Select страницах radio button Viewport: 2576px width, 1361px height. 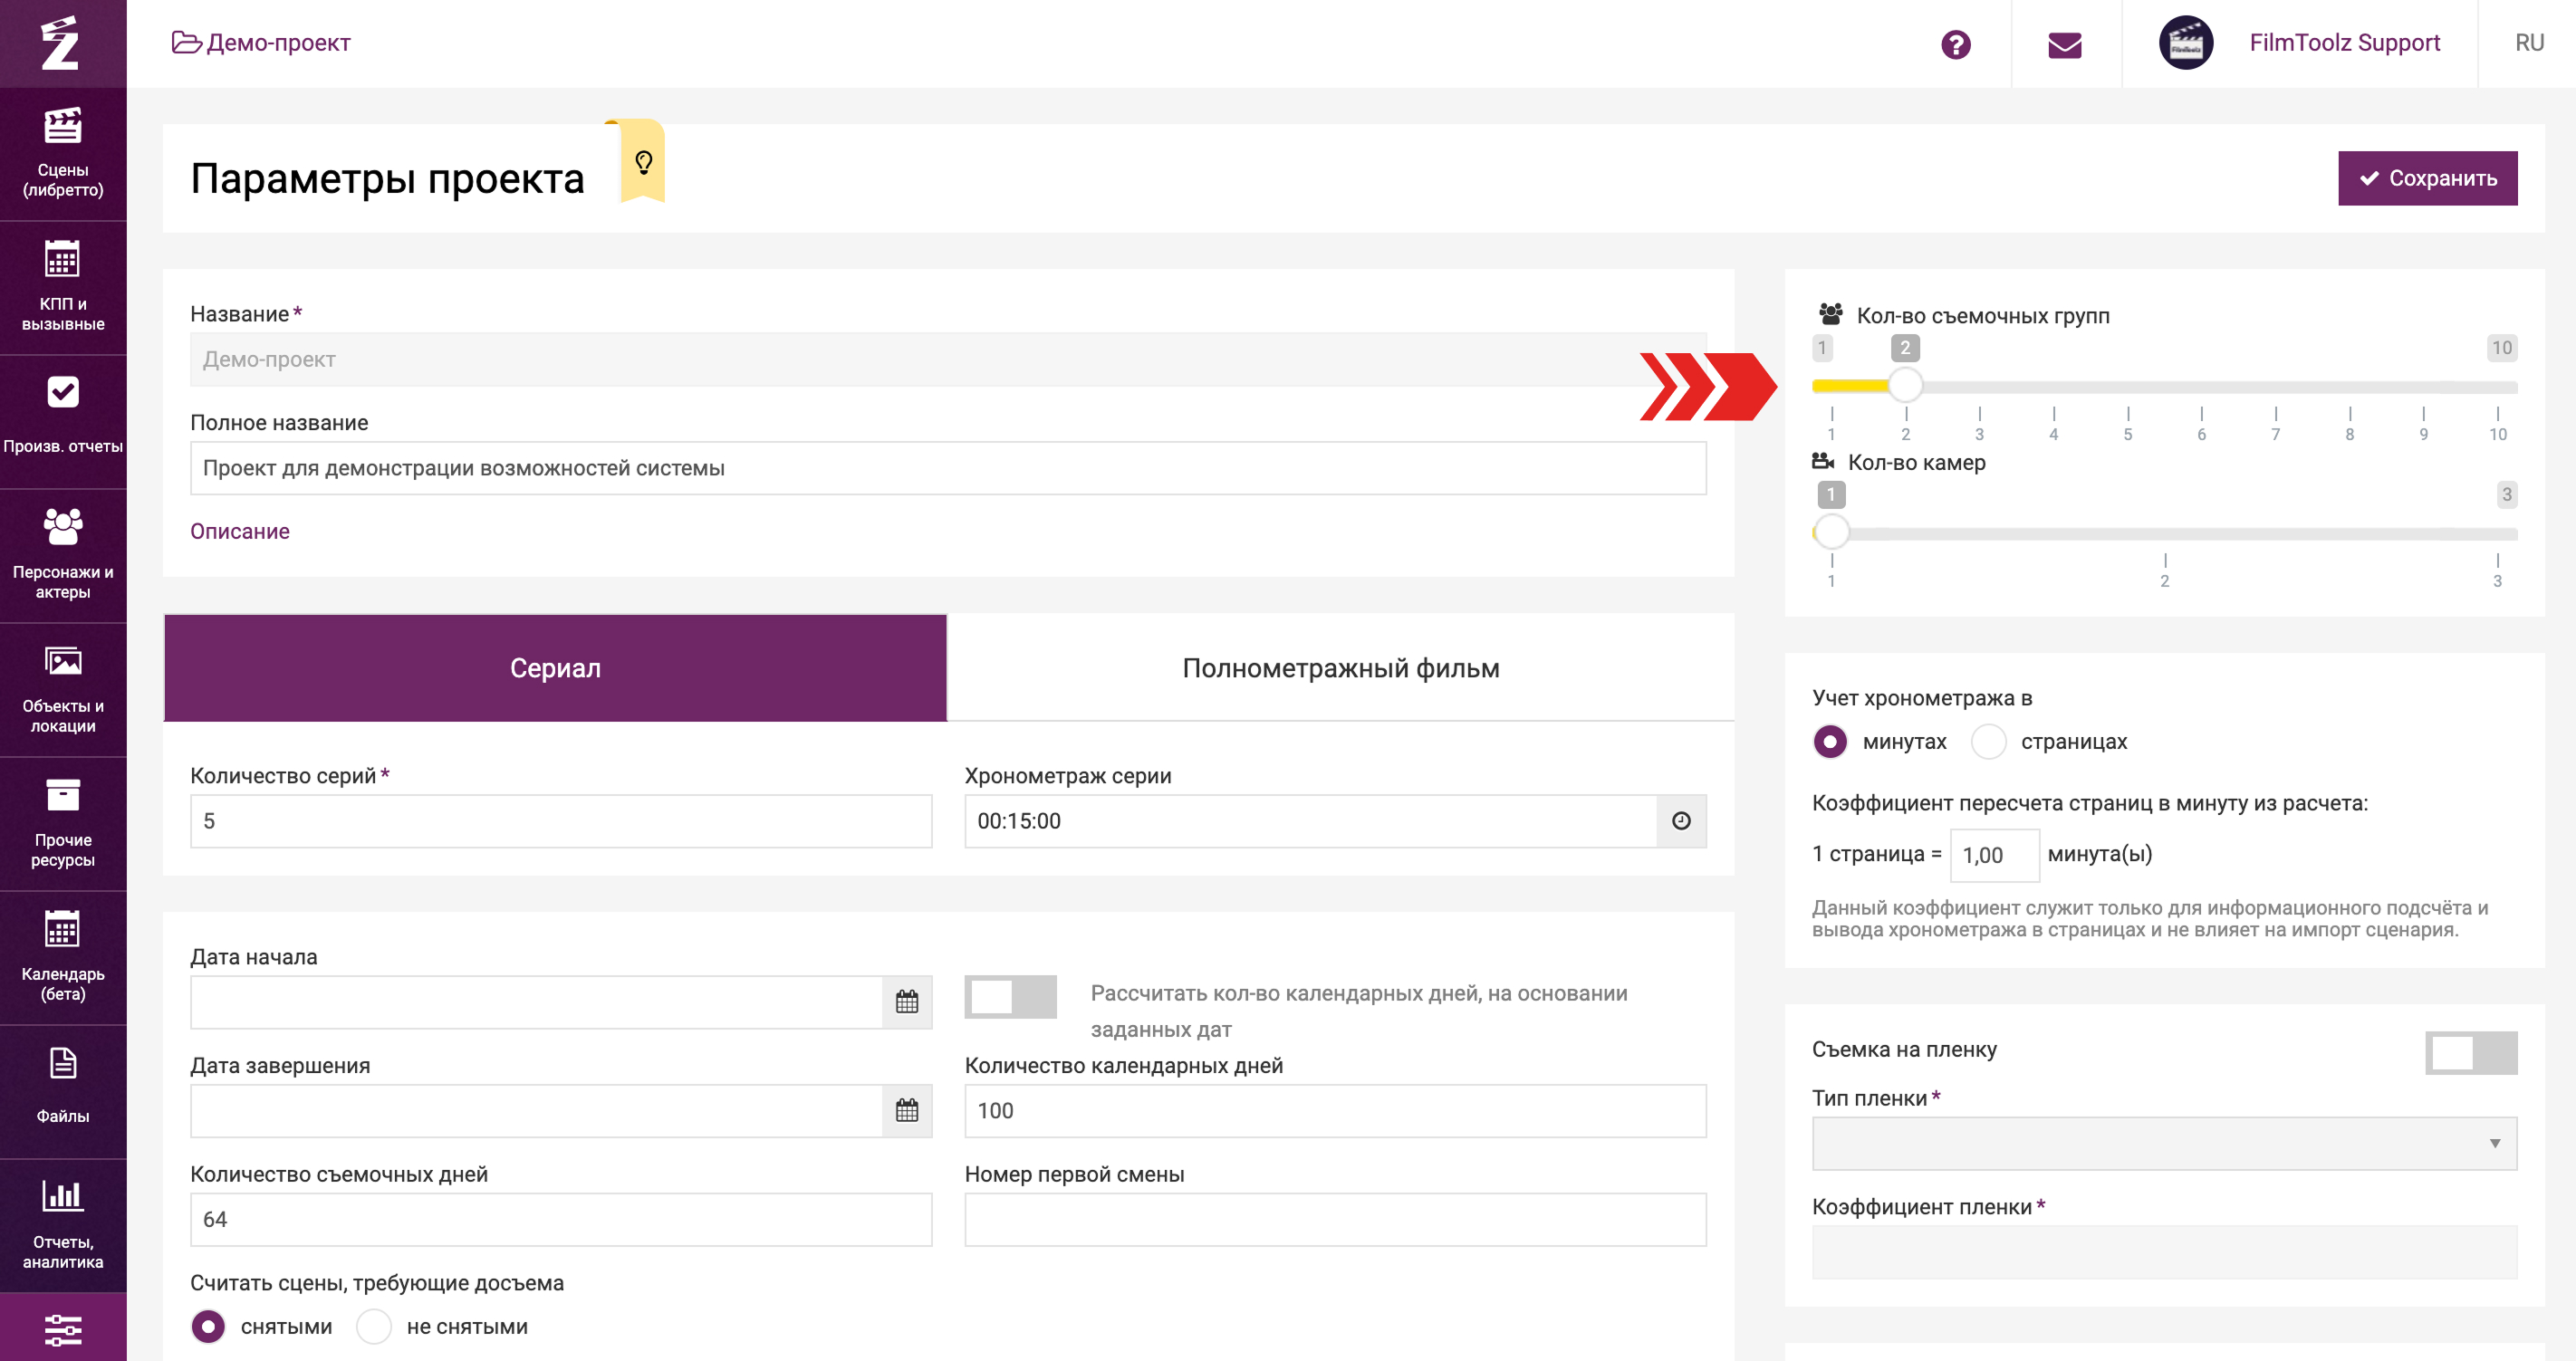coord(1988,742)
